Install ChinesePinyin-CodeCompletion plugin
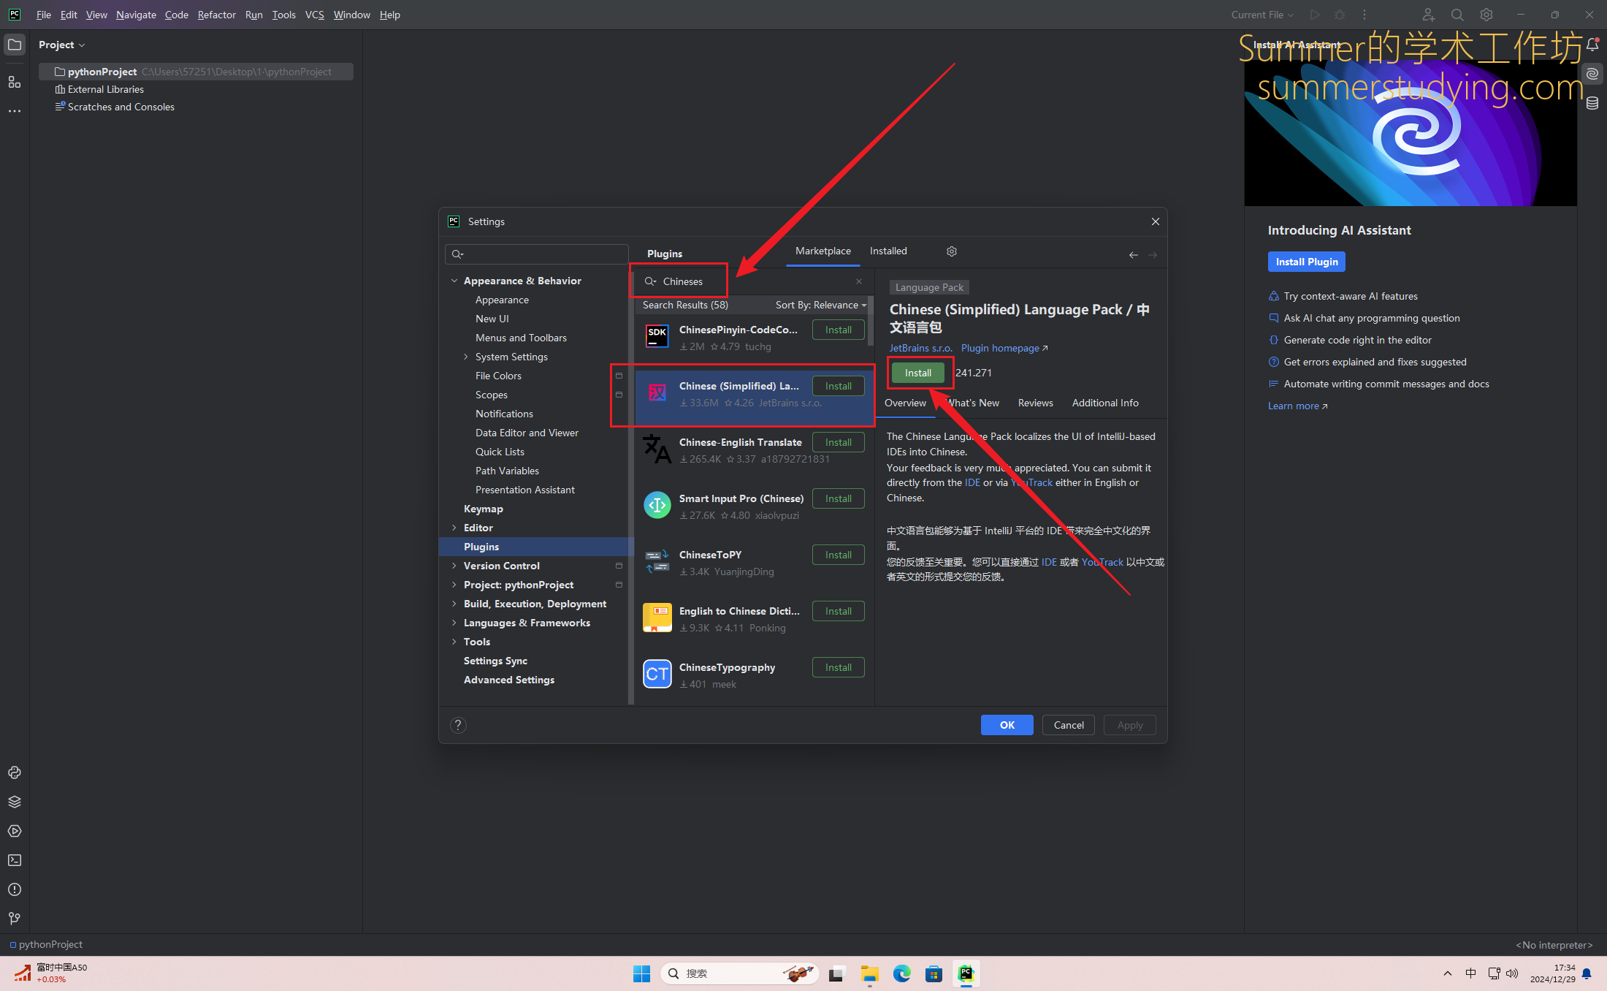Viewport: 1607px width, 991px height. pos(839,330)
